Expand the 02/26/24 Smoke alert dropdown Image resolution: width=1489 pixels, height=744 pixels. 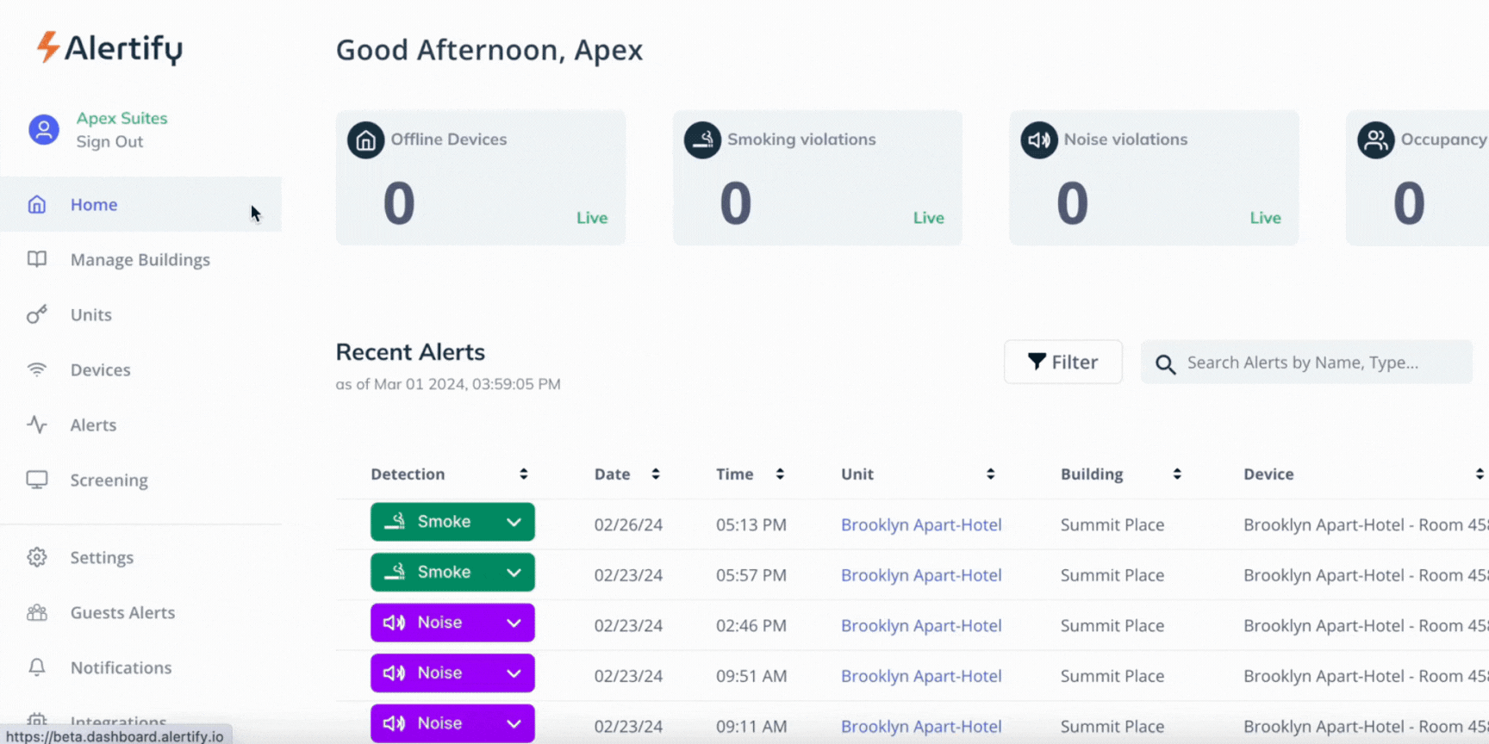[514, 522]
